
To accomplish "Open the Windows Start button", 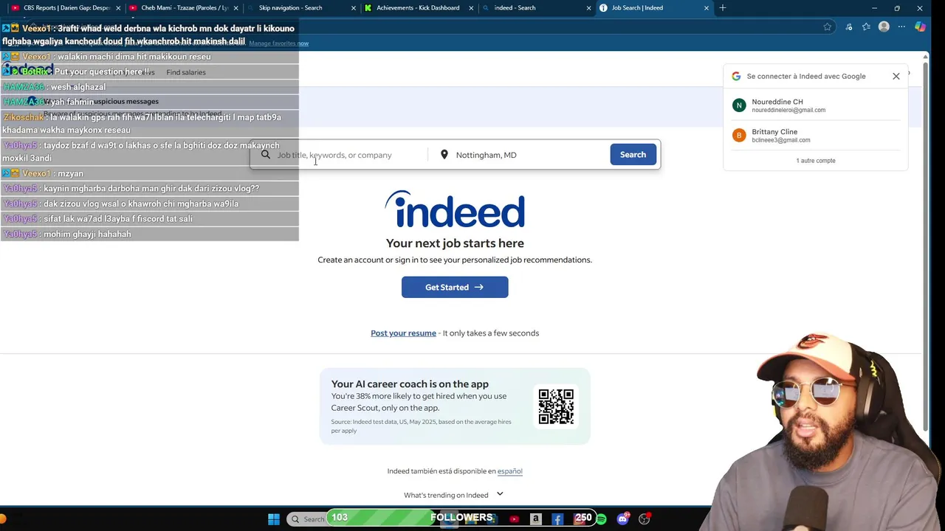I will point(274,519).
